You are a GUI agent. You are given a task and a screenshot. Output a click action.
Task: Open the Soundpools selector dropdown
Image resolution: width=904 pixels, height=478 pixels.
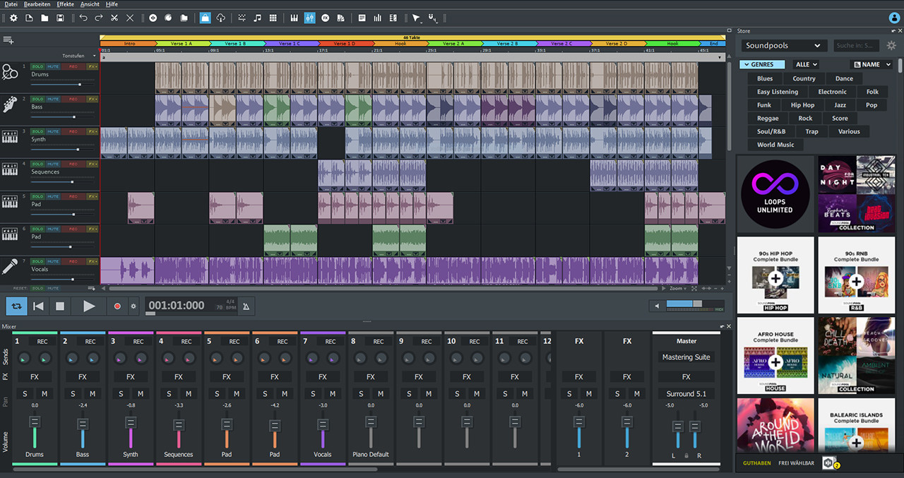tap(783, 45)
